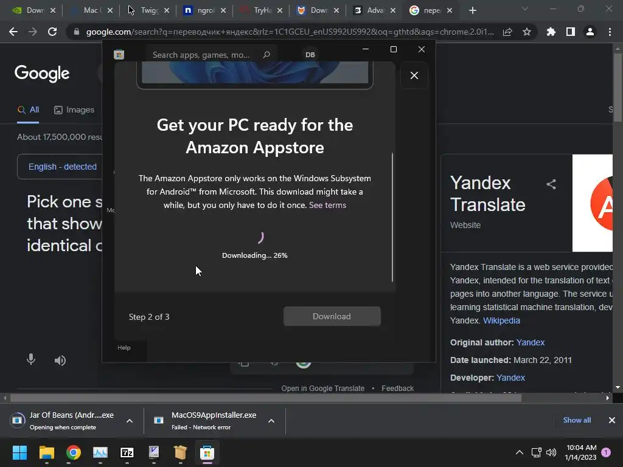Click Microsoft Store home logo icon
623x467 pixels.
(x=119, y=54)
